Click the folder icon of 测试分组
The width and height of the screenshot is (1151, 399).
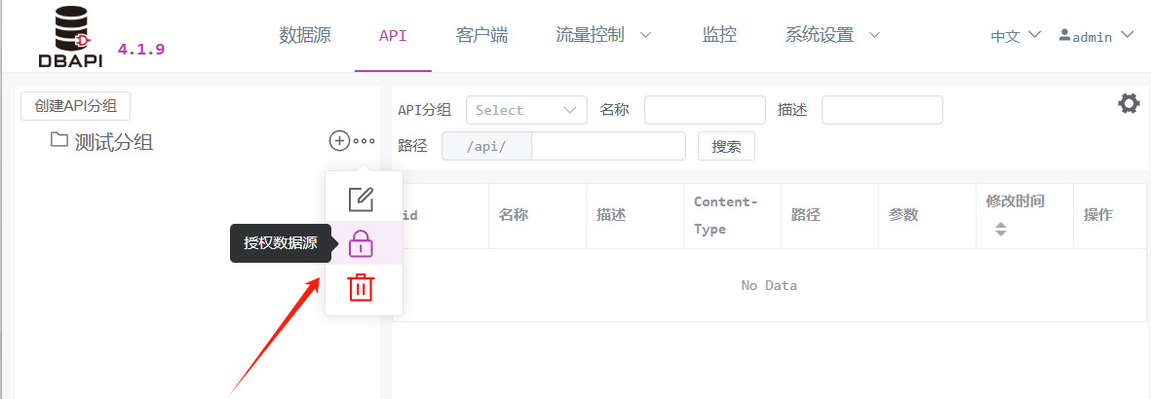(58, 138)
